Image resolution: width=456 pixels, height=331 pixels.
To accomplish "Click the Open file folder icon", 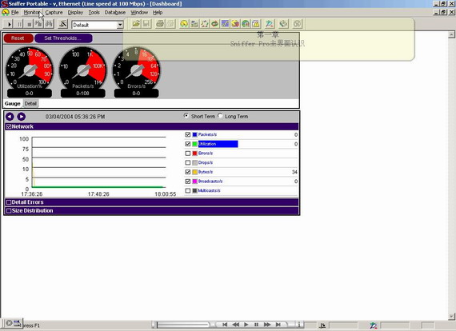I will 136,24.
